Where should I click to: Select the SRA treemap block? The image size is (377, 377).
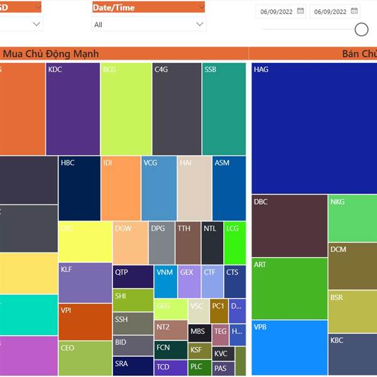(133, 366)
